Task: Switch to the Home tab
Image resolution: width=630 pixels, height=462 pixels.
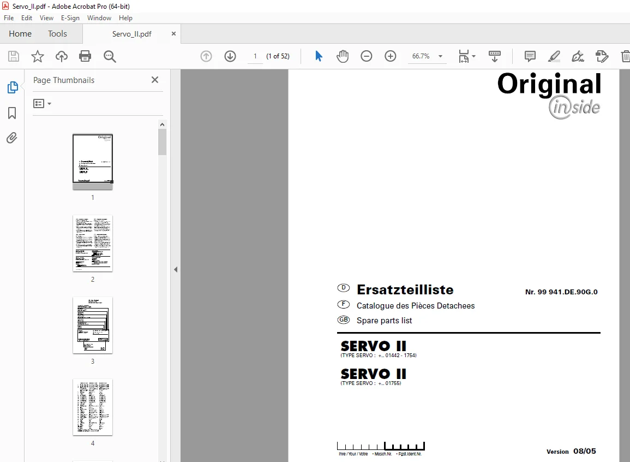Action: 20,34
